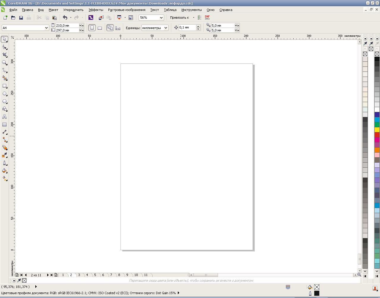Select the Interactive Fill tool
Viewport: 380px width, 298px height.
(x=4, y=178)
